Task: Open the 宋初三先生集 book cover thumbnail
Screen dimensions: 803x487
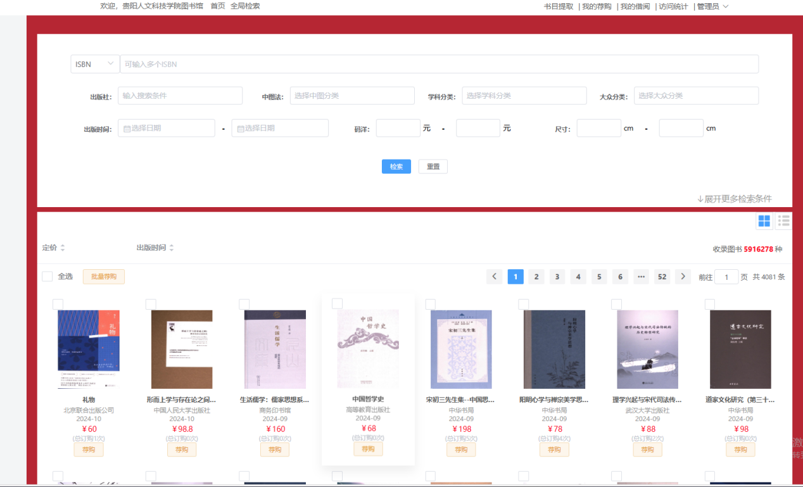Action: pos(461,349)
